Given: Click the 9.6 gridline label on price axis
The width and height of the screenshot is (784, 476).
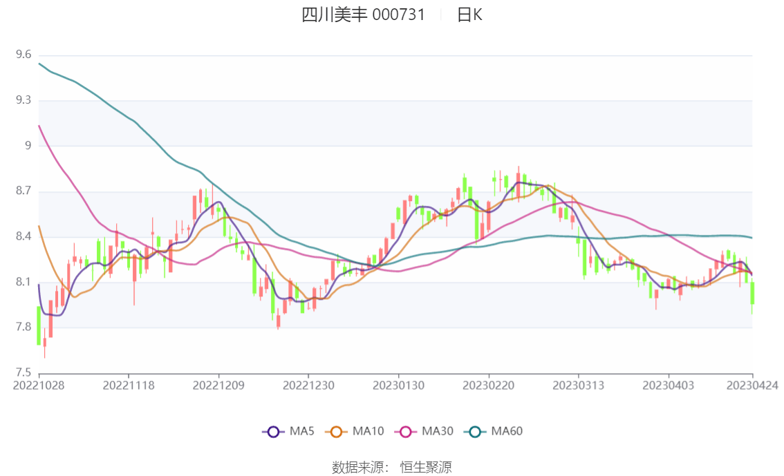Looking at the screenshot, I should (23, 52).
